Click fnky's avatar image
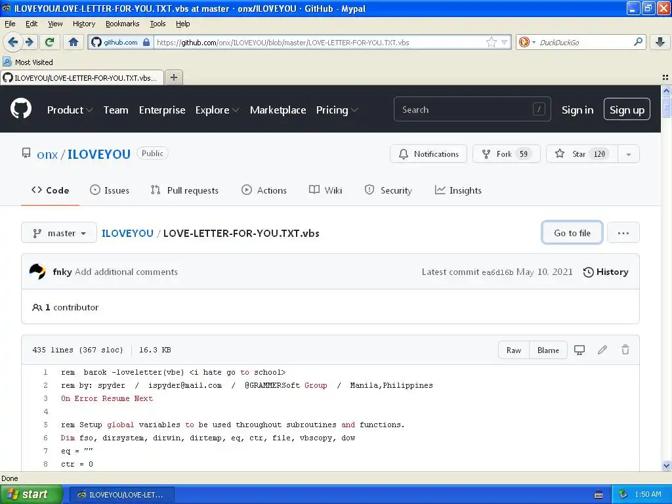This screenshot has width=672, height=504. pos(37,272)
